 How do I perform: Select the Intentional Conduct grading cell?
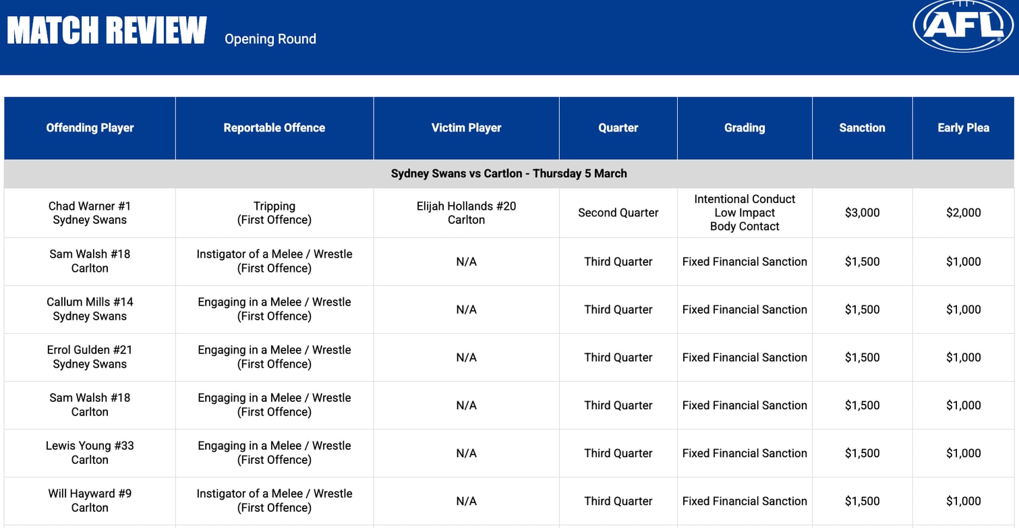tap(745, 213)
